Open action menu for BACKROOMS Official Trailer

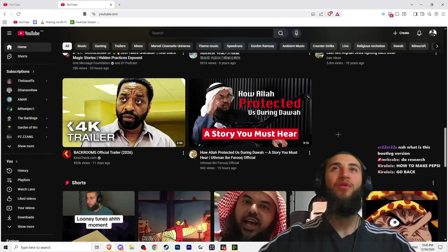pos(183,153)
